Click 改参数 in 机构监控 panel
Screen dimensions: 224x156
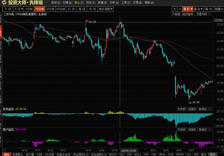(x=181, y=109)
